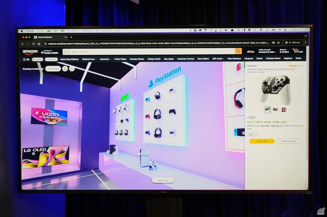Screen dimensions: 327x217
Task: Open the EN language dropdown
Action: pos(251,51)
